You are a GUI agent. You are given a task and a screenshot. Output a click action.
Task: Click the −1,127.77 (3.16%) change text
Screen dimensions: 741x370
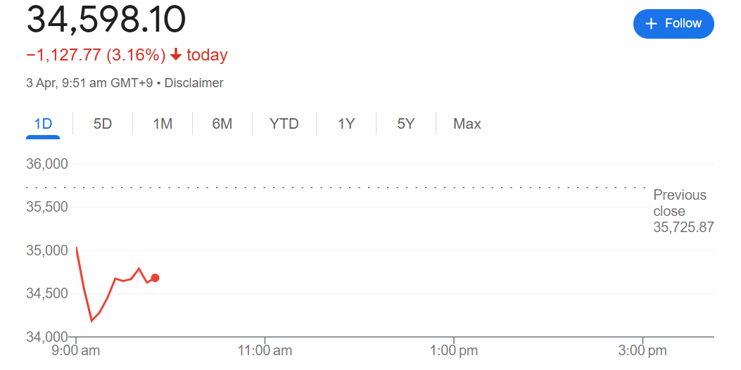tap(96, 55)
